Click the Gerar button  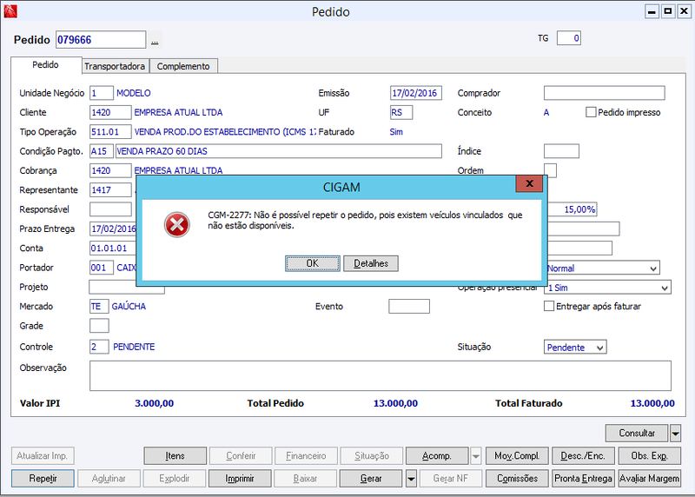(371, 479)
